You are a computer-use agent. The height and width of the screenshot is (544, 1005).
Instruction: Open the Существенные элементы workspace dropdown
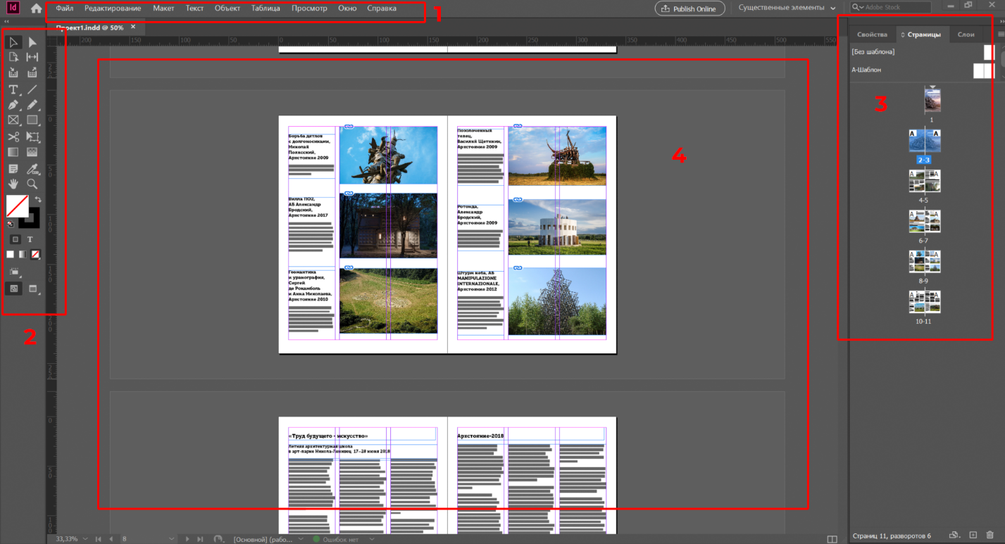click(785, 7)
